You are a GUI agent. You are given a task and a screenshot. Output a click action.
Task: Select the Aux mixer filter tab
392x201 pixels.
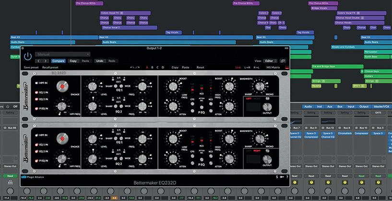[330, 107]
